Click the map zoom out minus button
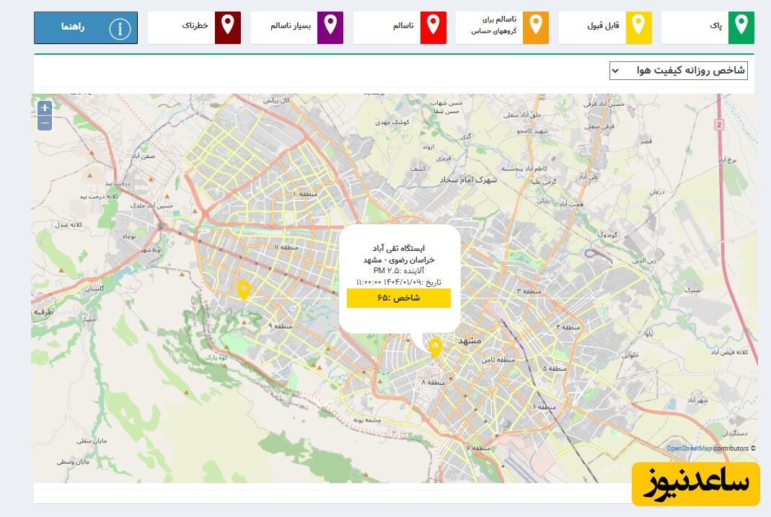The height and width of the screenshot is (517, 771). coord(45,123)
